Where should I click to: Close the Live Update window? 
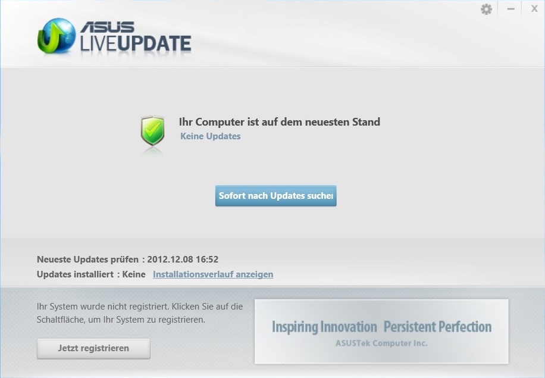tap(534, 9)
